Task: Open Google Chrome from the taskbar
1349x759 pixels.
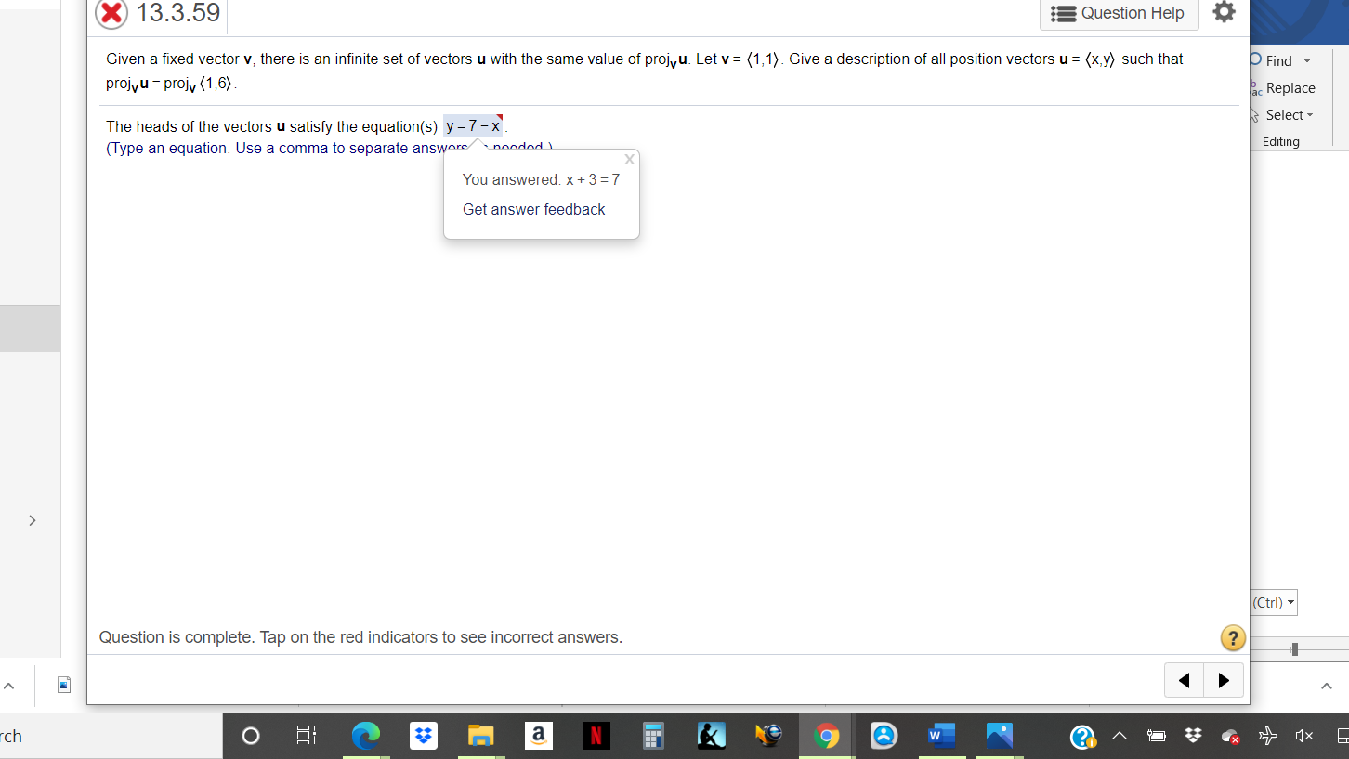Action: point(826,735)
